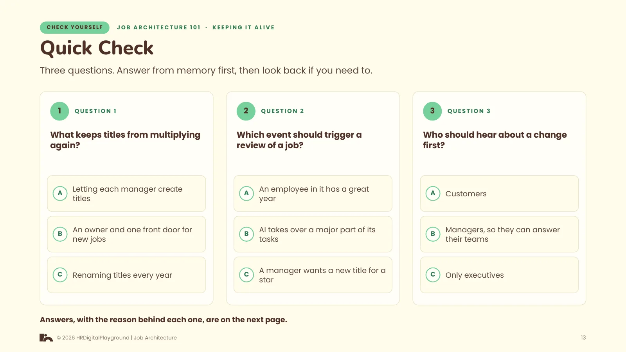The width and height of the screenshot is (626, 352).
Task: Select 'Managers, so they can answer' option
Action: (499, 234)
